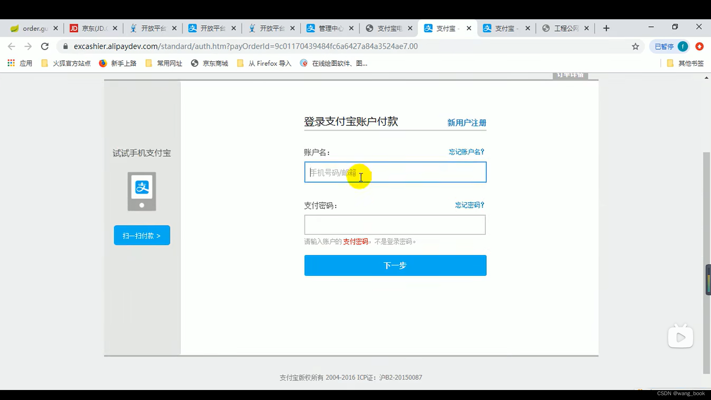Click the 忘记密码? link
This screenshot has height=400, width=711.
pos(470,205)
